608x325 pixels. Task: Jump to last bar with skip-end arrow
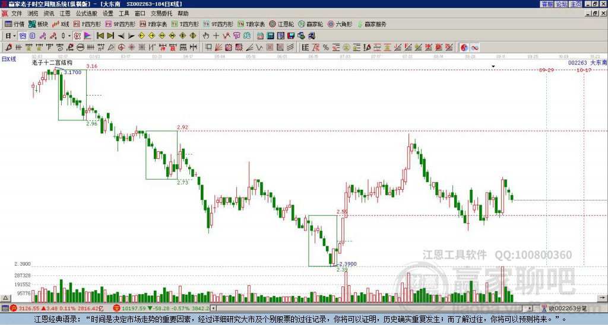pos(110,36)
